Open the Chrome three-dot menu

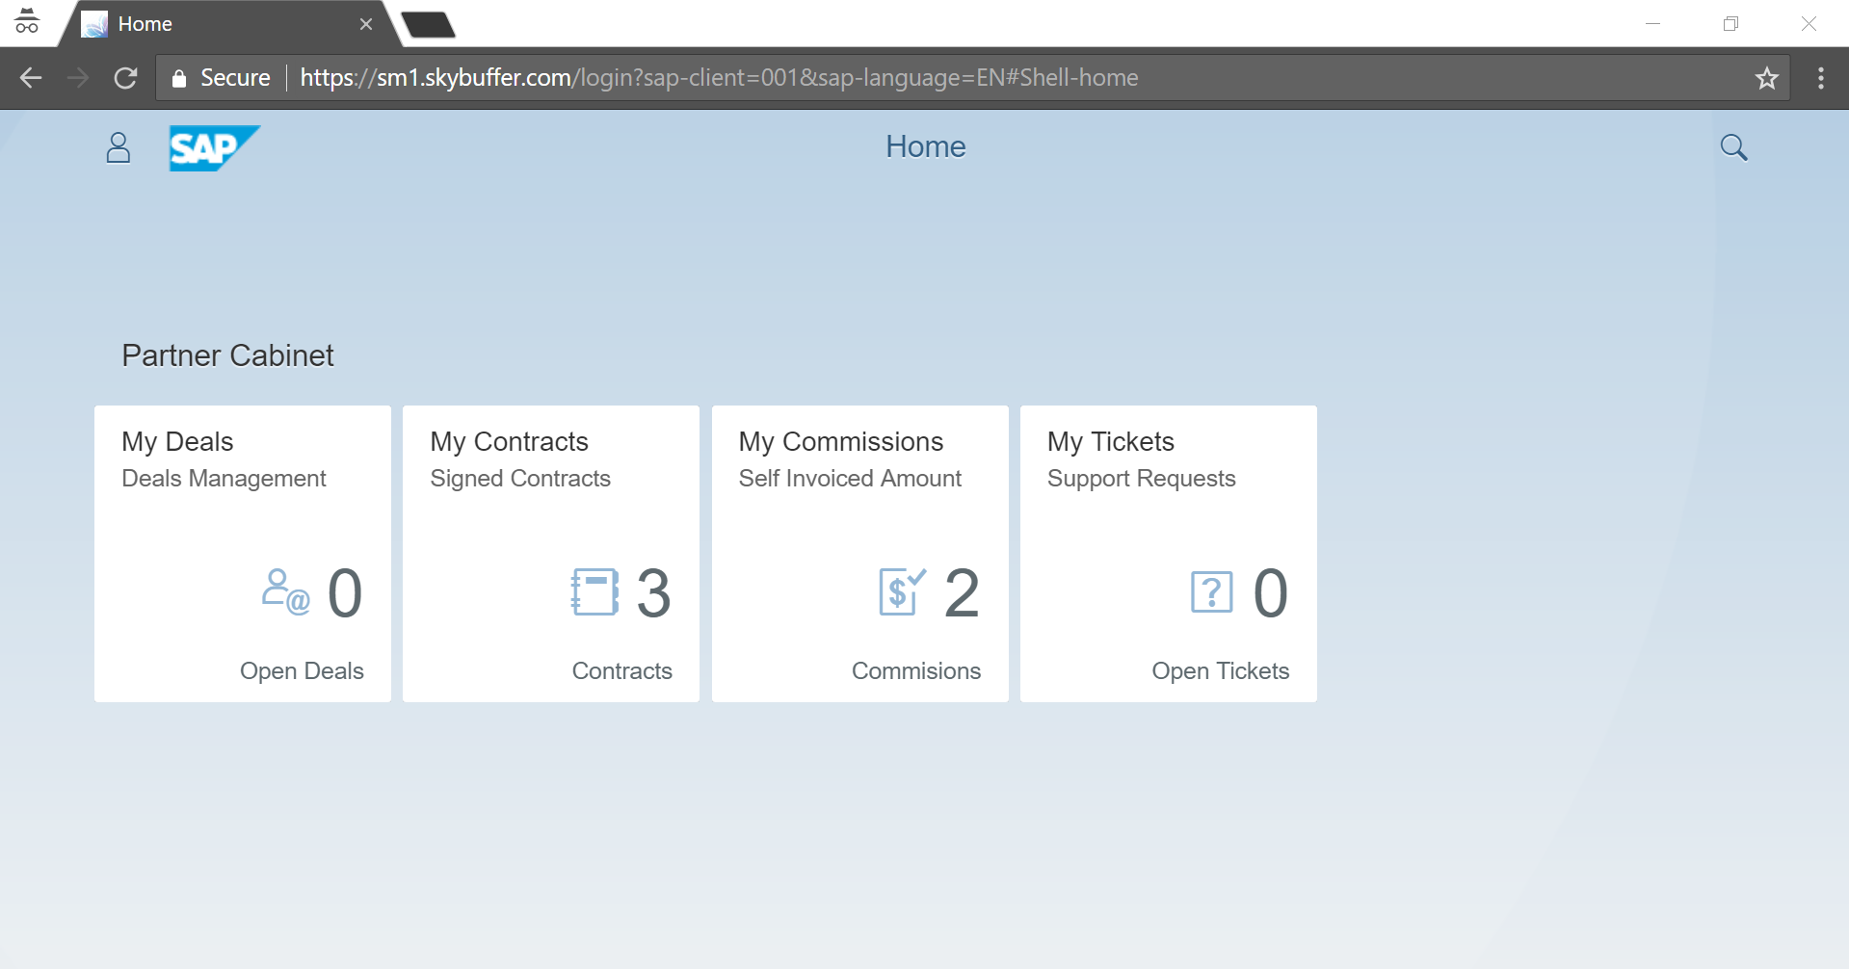[1821, 78]
